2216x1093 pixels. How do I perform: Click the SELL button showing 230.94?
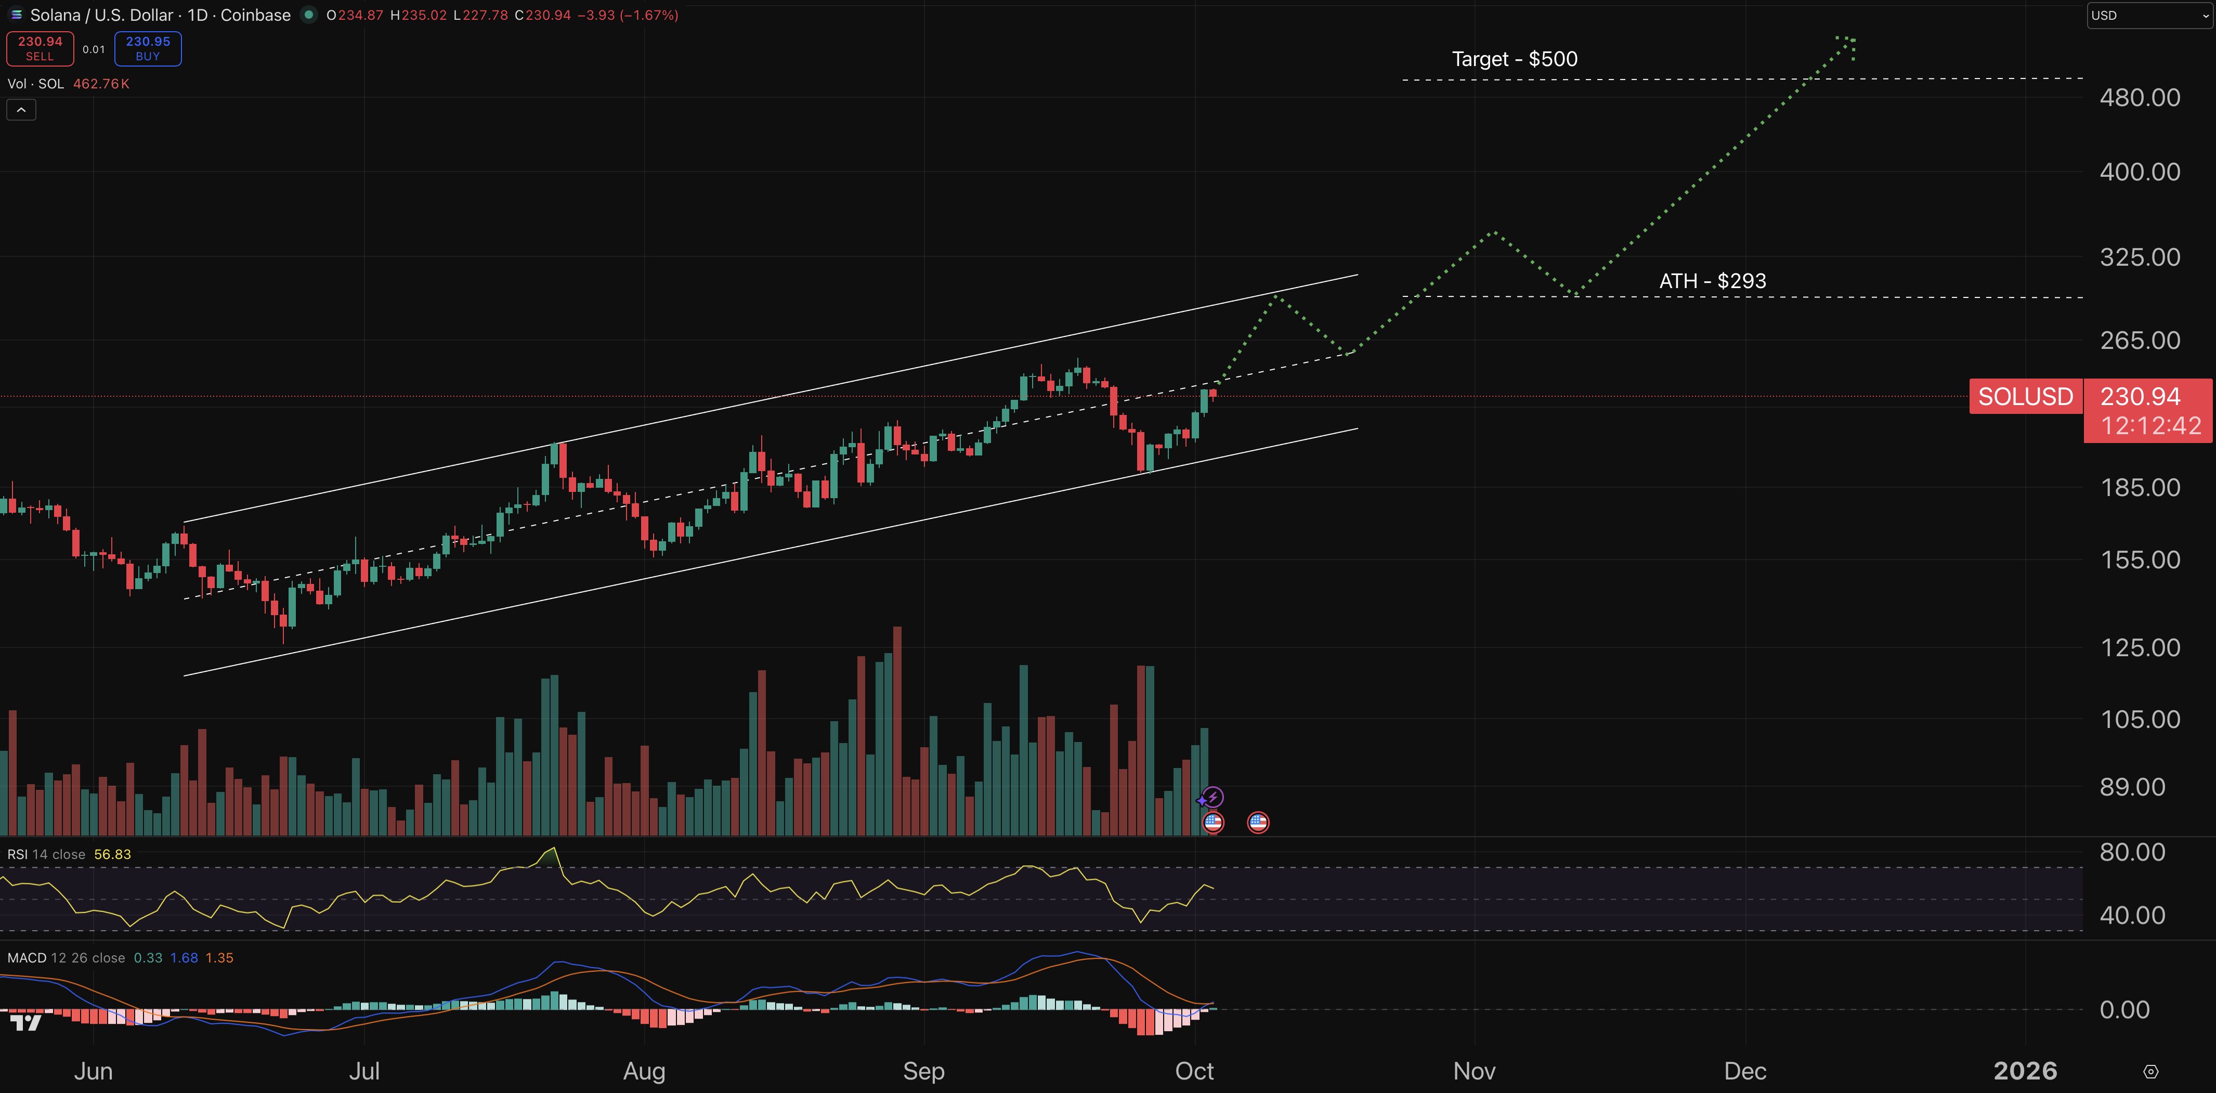(40, 48)
